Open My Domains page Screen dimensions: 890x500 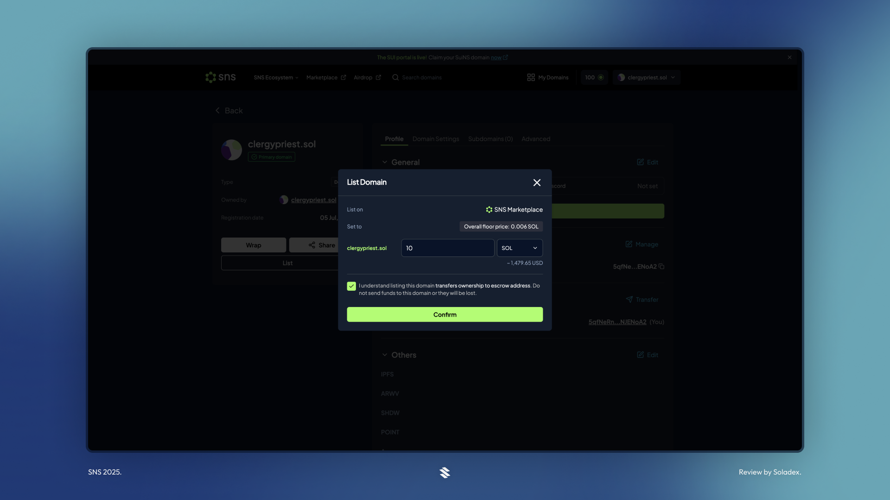coord(548,78)
